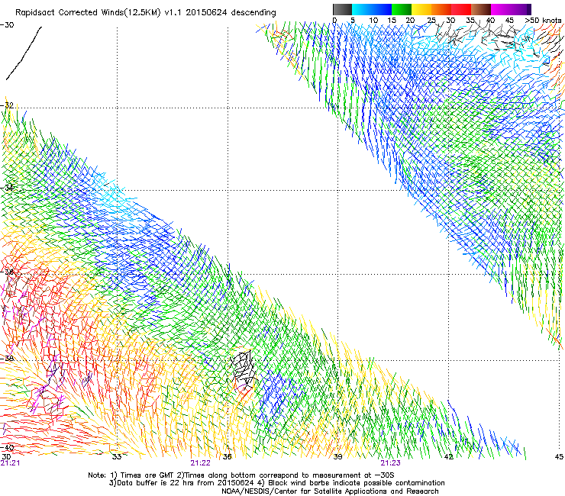Click the '-32' latitude label
The height and width of the screenshot is (496, 565).
[x=7, y=105]
